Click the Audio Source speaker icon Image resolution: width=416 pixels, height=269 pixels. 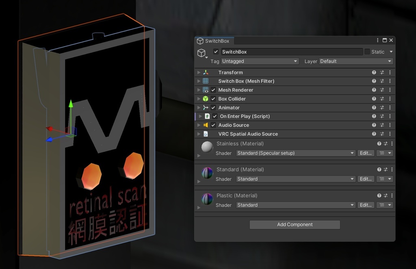click(x=206, y=125)
